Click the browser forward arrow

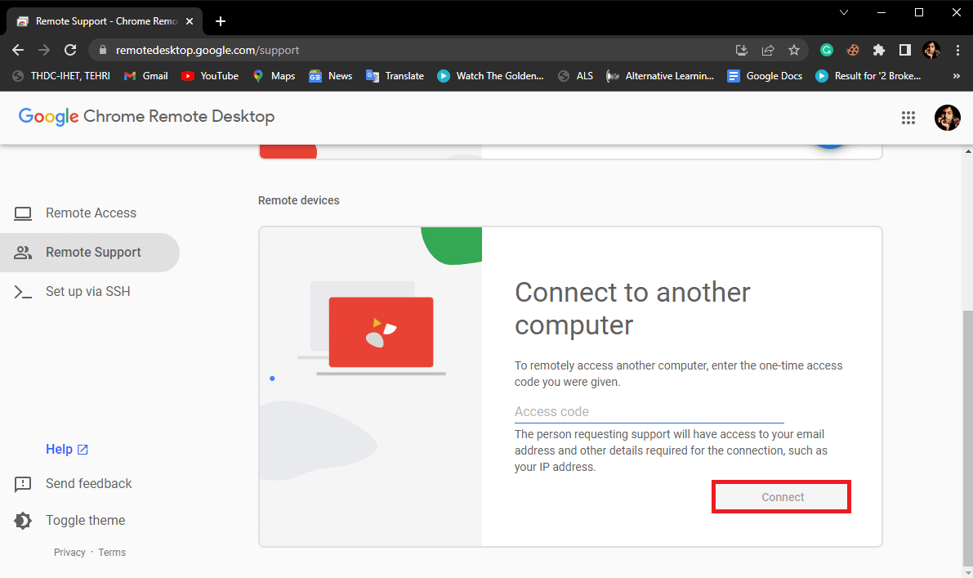point(44,51)
